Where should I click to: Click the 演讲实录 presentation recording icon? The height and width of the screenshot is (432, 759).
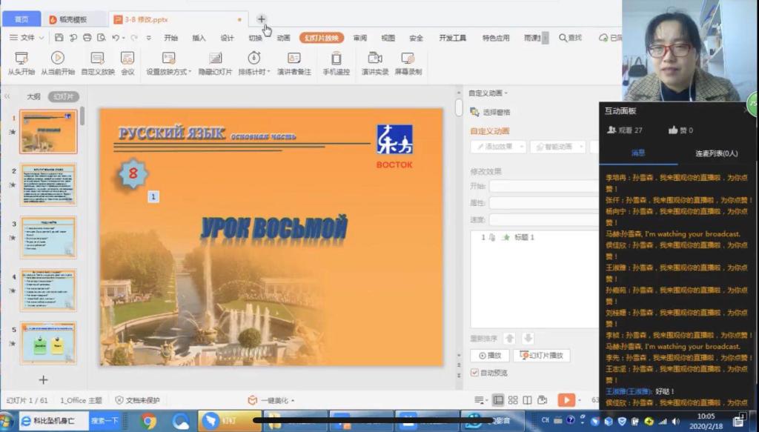coord(375,59)
